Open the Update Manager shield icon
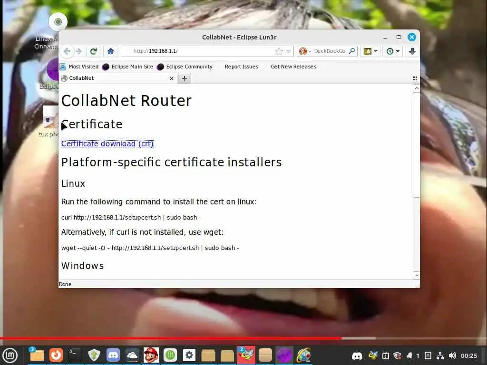The height and width of the screenshot is (365, 487). click(94, 355)
